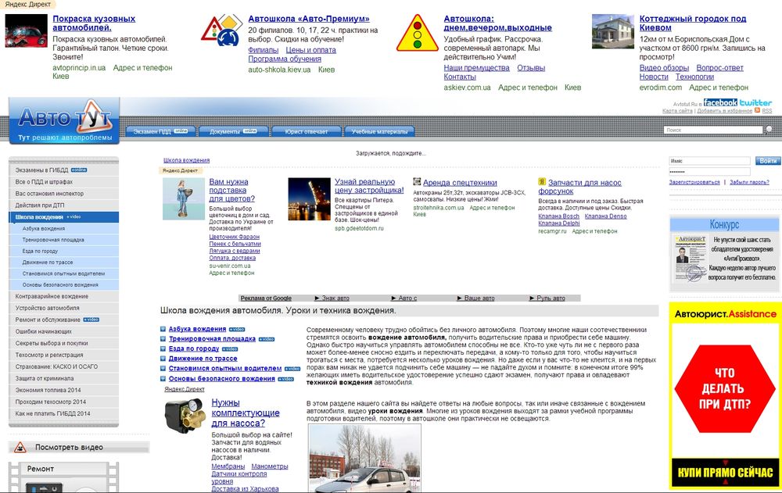782x493 pixels.
Task: Click the driving school car photo
Action: click(364, 458)
